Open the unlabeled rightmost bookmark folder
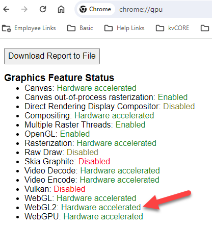Viewport: 212px width, 226px height. 205,28
